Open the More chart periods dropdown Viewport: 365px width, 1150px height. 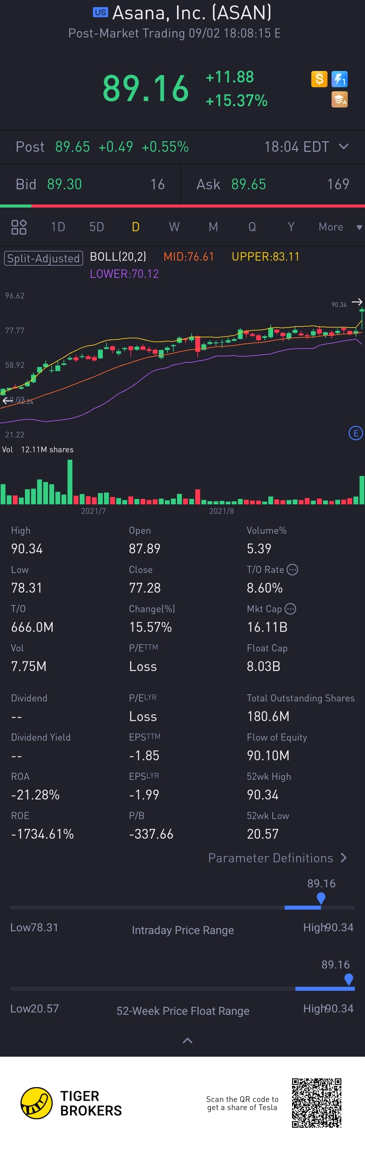(x=340, y=227)
